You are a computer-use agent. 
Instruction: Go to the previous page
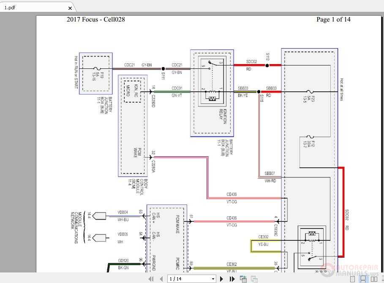click(x=161, y=279)
